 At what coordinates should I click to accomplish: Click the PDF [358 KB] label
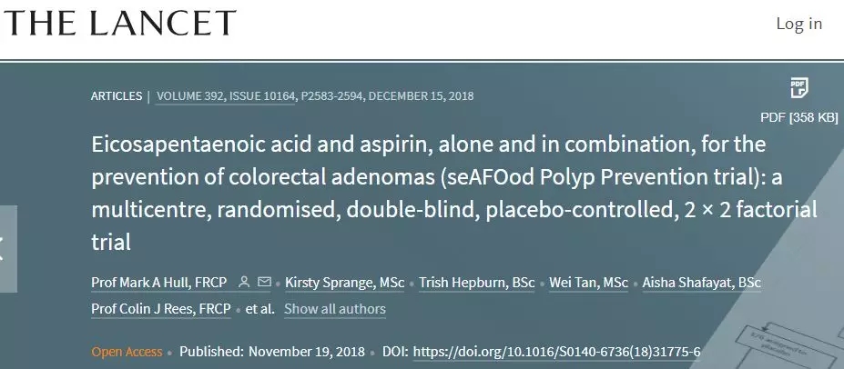pyautogui.click(x=798, y=117)
